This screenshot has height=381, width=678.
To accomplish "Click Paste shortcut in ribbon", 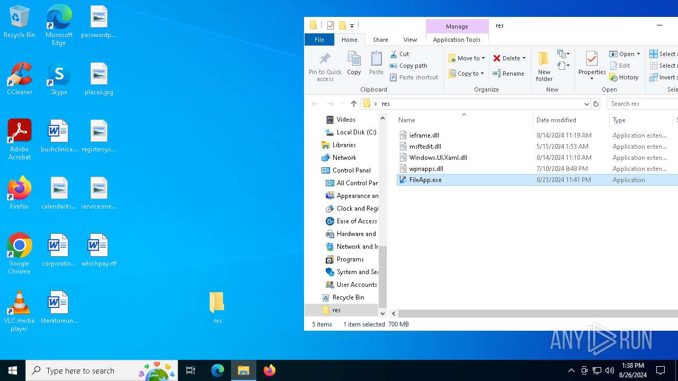I will [x=414, y=77].
